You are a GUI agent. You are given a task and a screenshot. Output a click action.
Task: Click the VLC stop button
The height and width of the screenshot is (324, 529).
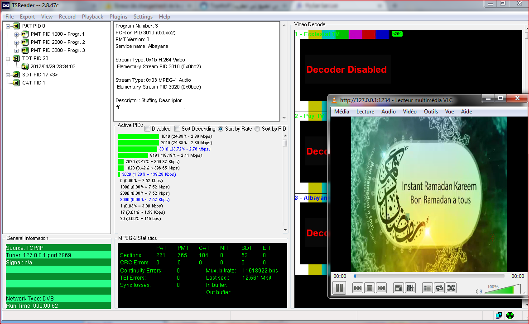click(370, 288)
